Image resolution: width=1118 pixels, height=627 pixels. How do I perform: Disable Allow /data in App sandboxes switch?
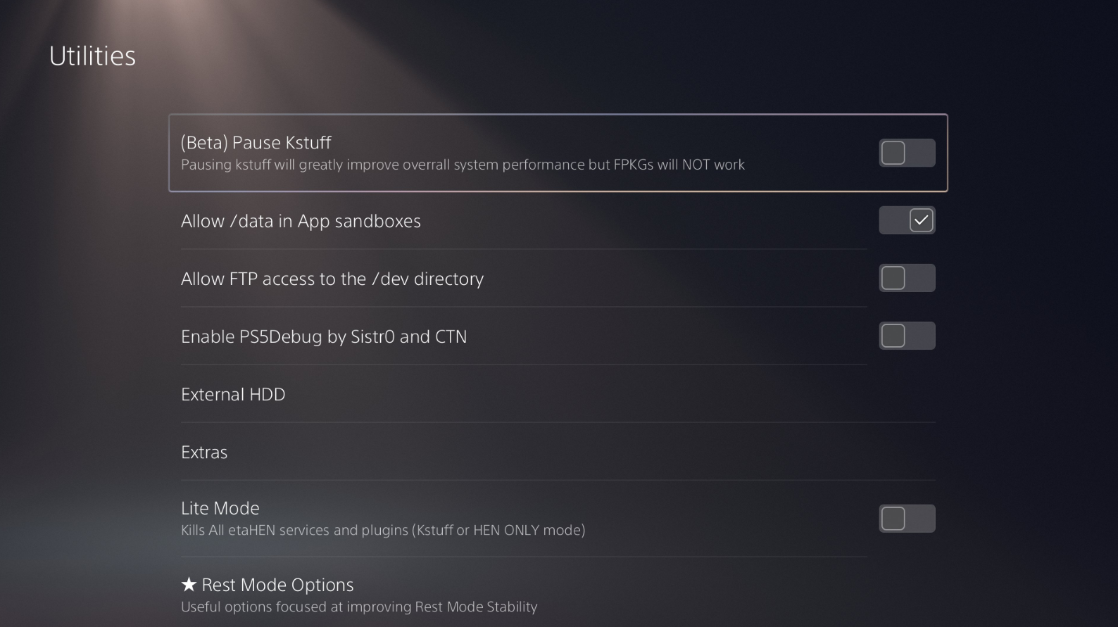(x=907, y=220)
